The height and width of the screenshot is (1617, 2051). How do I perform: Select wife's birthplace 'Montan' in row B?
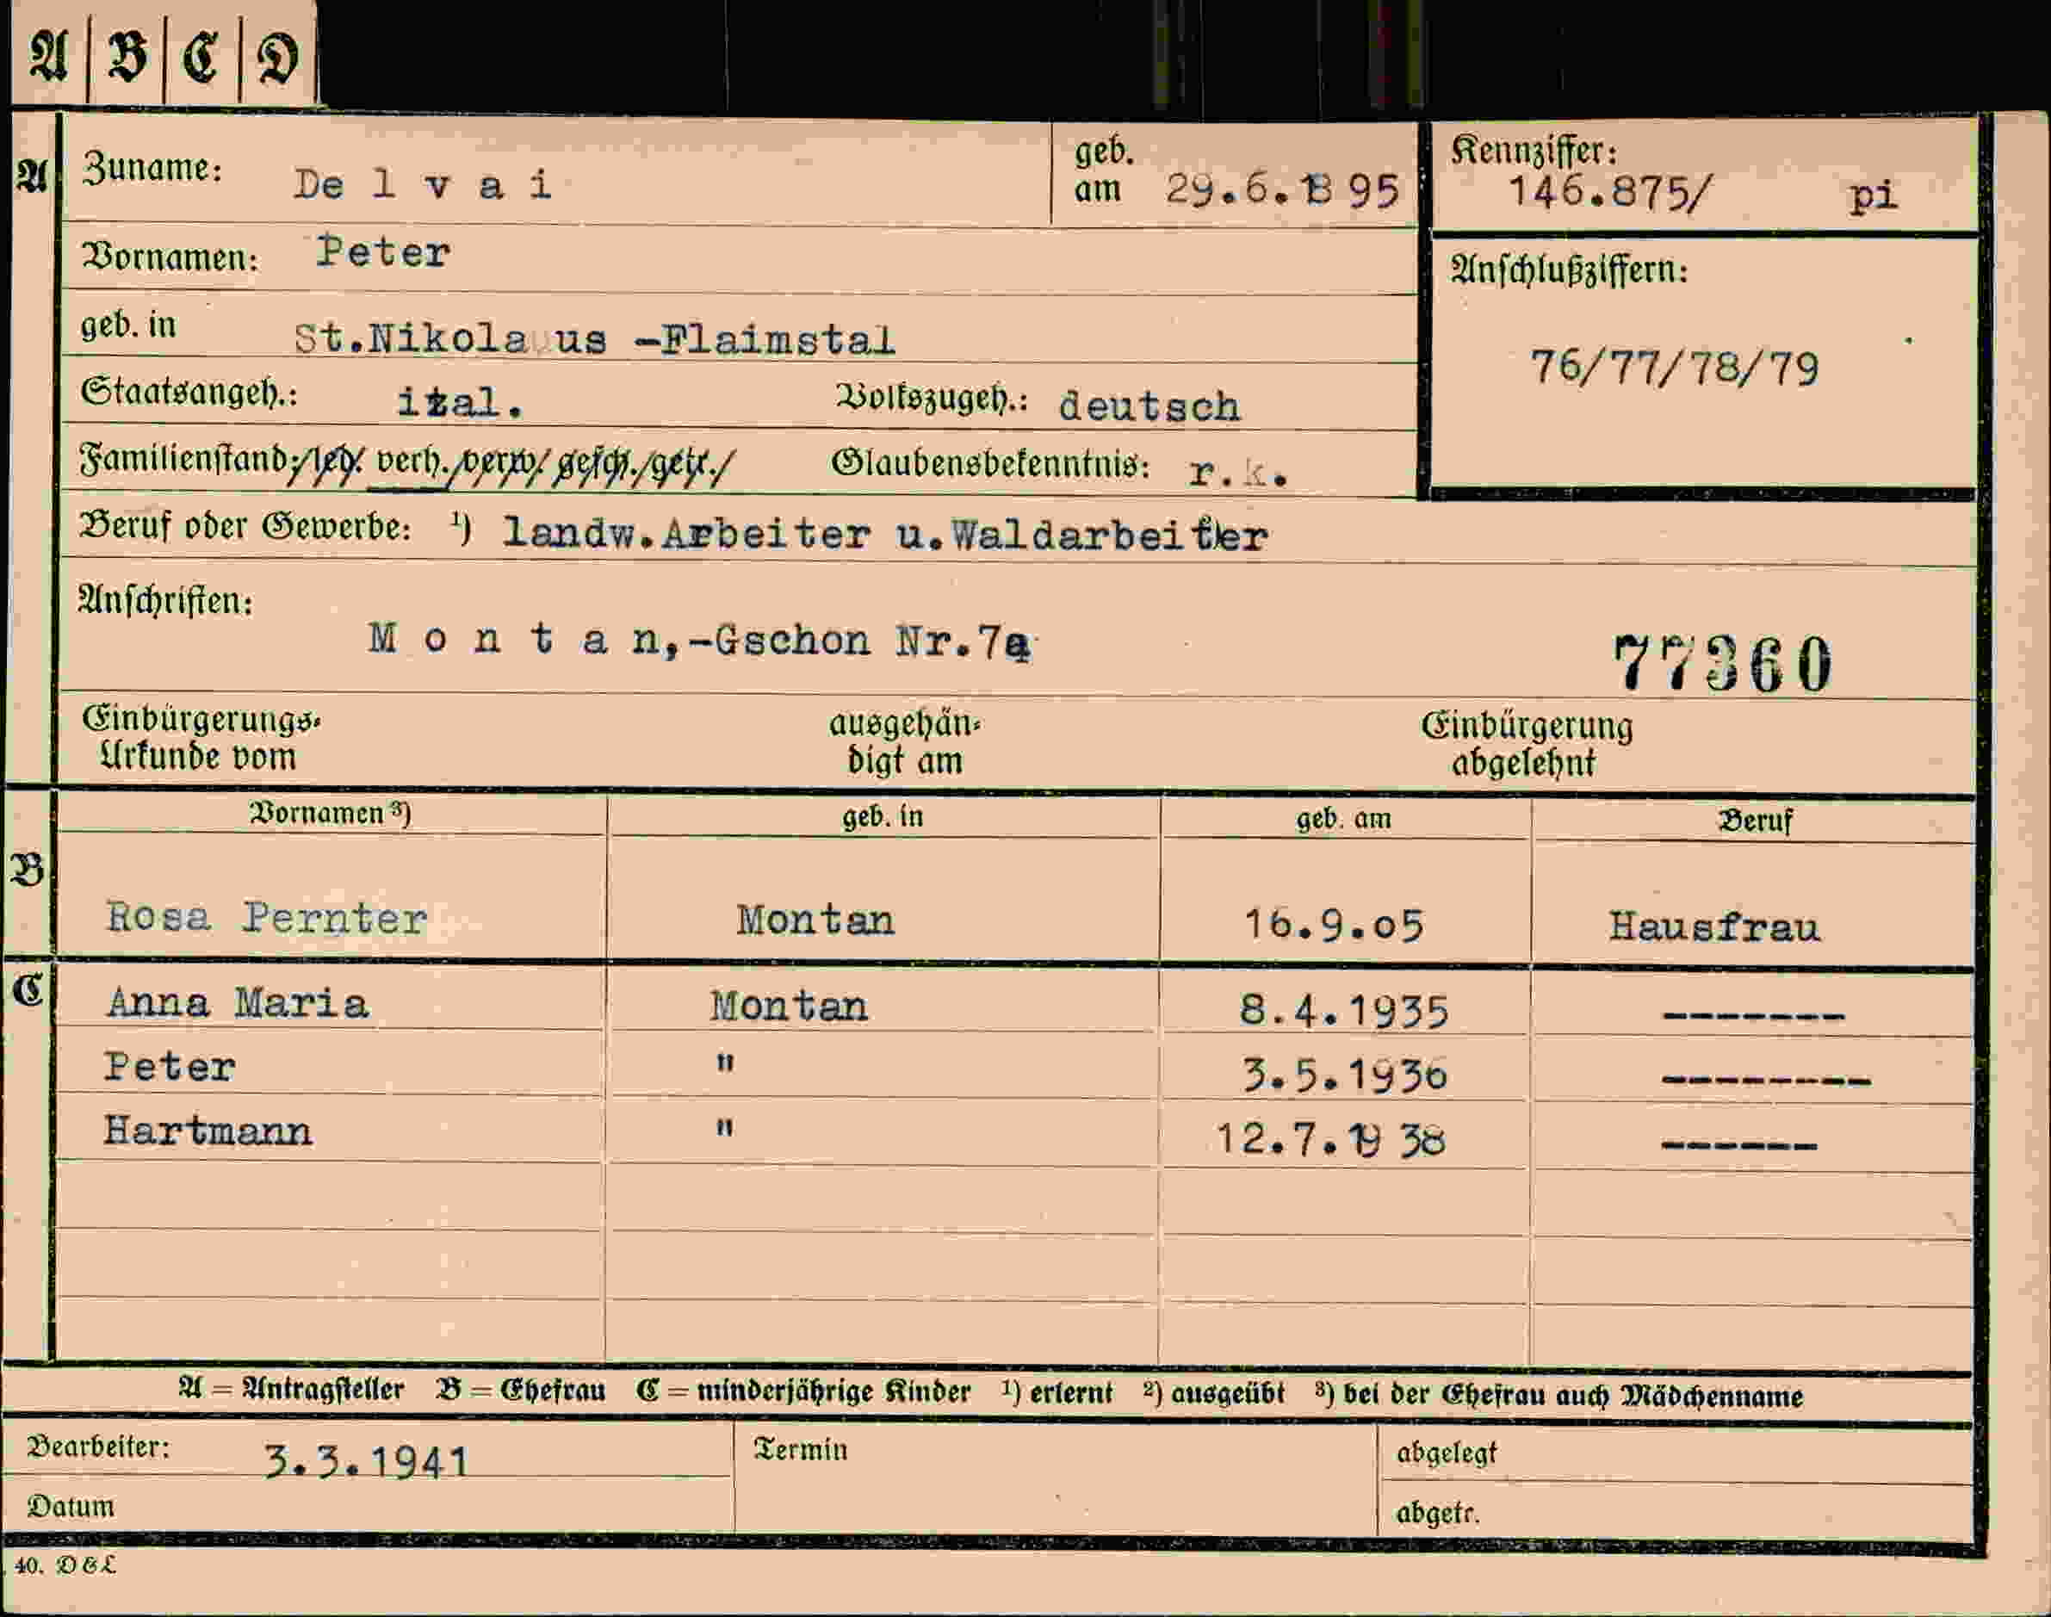click(x=815, y=920)
